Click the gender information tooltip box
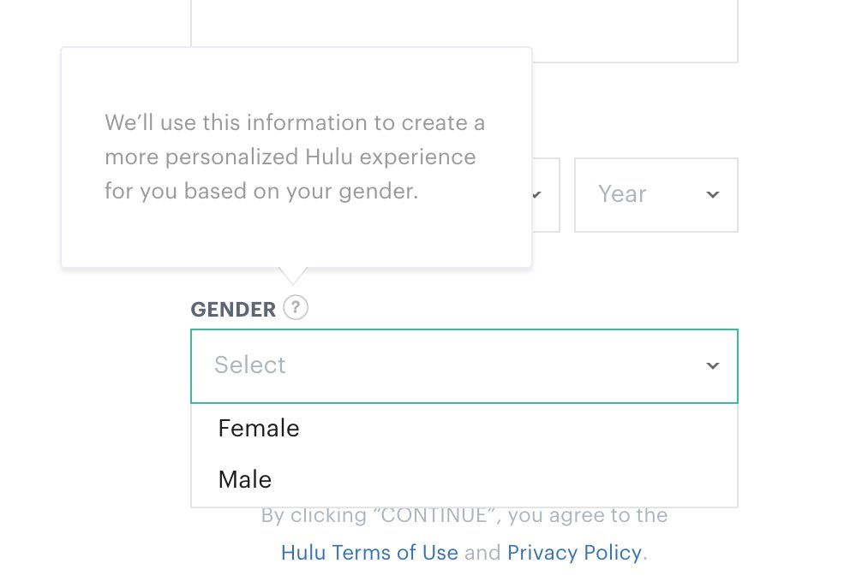This screenshot has height=587, width=862. click(x=296, y=157)
